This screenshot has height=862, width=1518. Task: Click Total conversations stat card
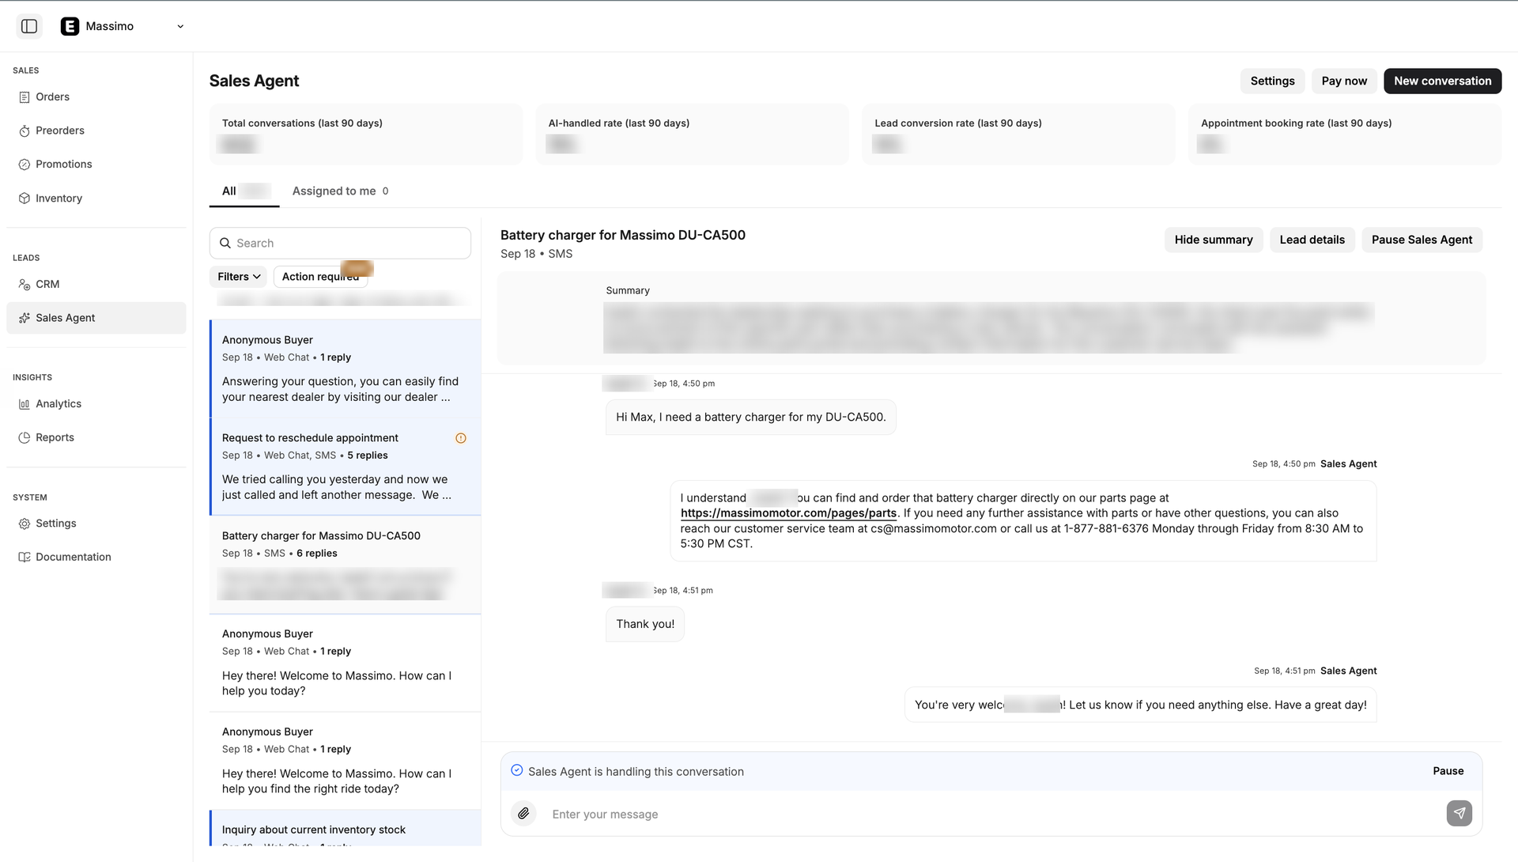point(366,134)
